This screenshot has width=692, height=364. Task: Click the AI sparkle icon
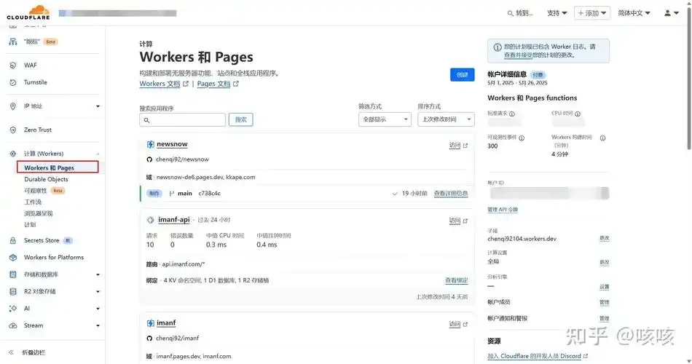[13, 309]
